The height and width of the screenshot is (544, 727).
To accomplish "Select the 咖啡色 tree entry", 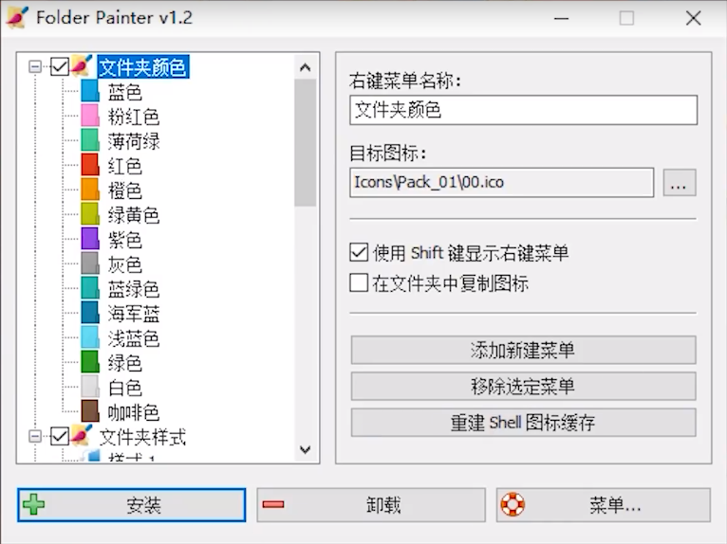I will (134, 412).
